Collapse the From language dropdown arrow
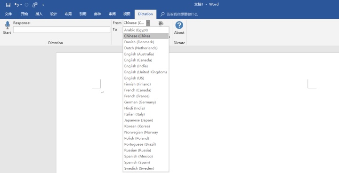 [148, 23]
